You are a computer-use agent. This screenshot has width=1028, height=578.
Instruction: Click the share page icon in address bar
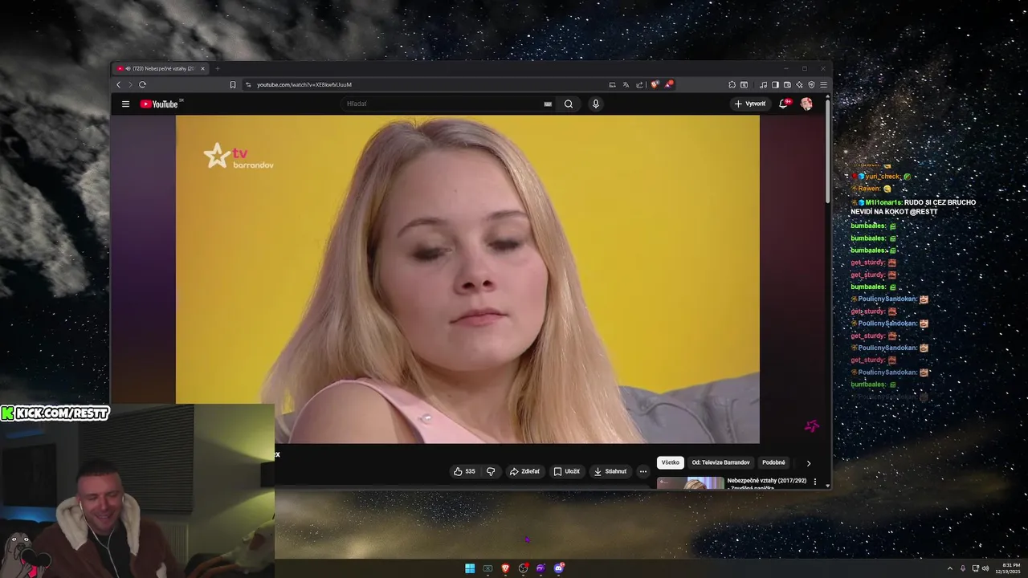click(639, 84)
